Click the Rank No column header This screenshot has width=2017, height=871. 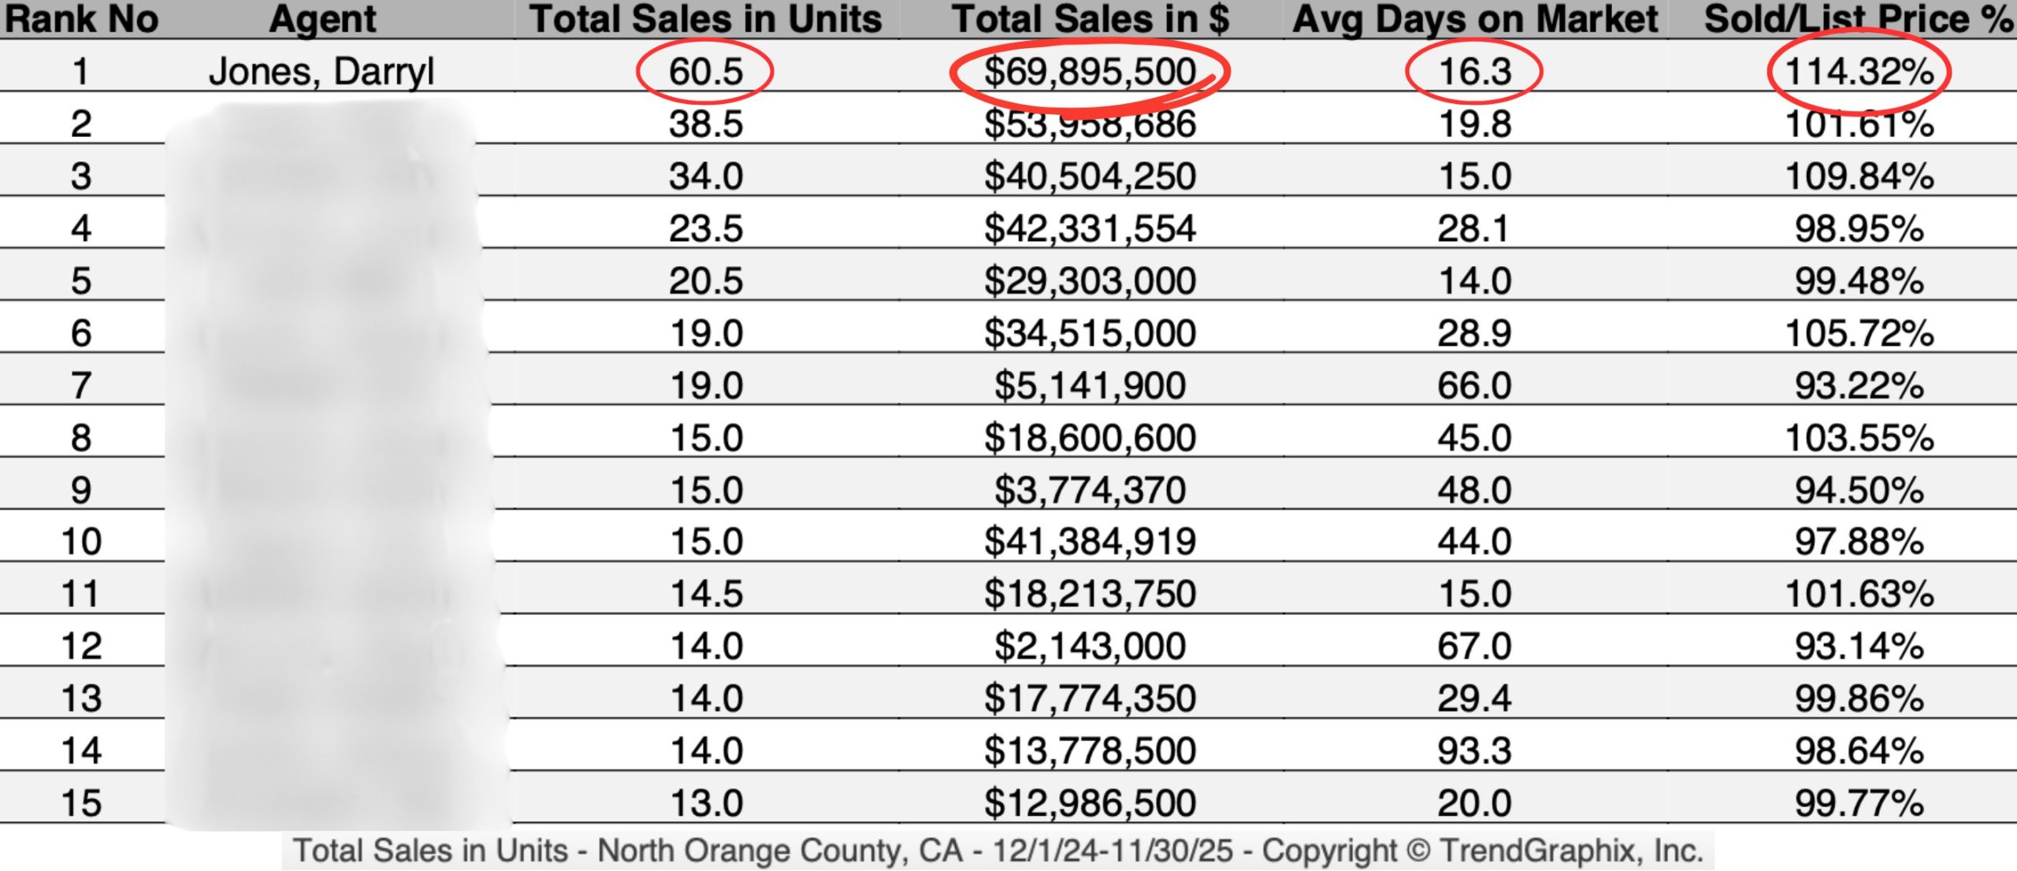[x=81, y=19]
